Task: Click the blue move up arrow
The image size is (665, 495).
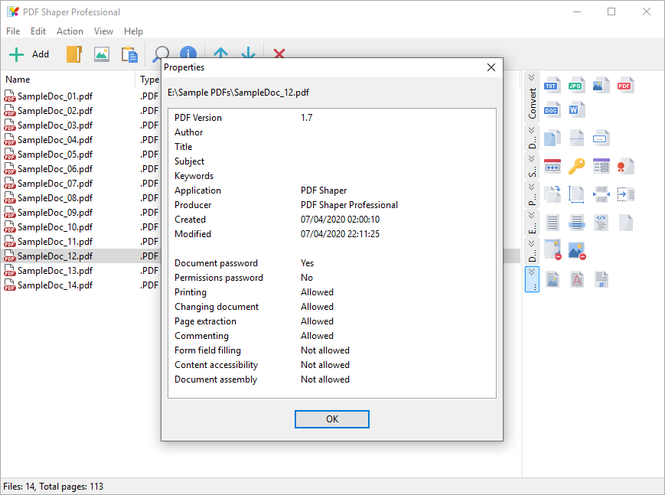Action: coord(220,53)
